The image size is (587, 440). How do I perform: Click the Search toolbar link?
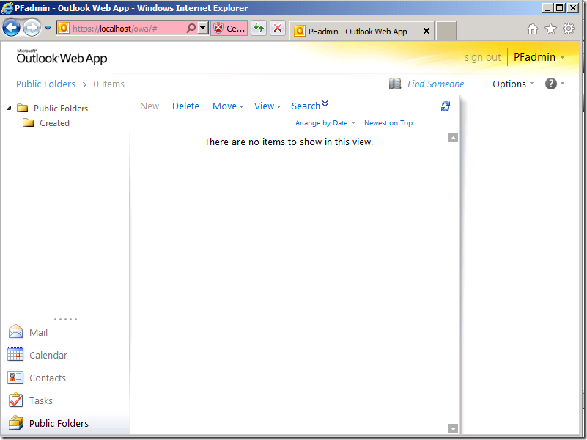pyautogui.click(x=306, y=106)
